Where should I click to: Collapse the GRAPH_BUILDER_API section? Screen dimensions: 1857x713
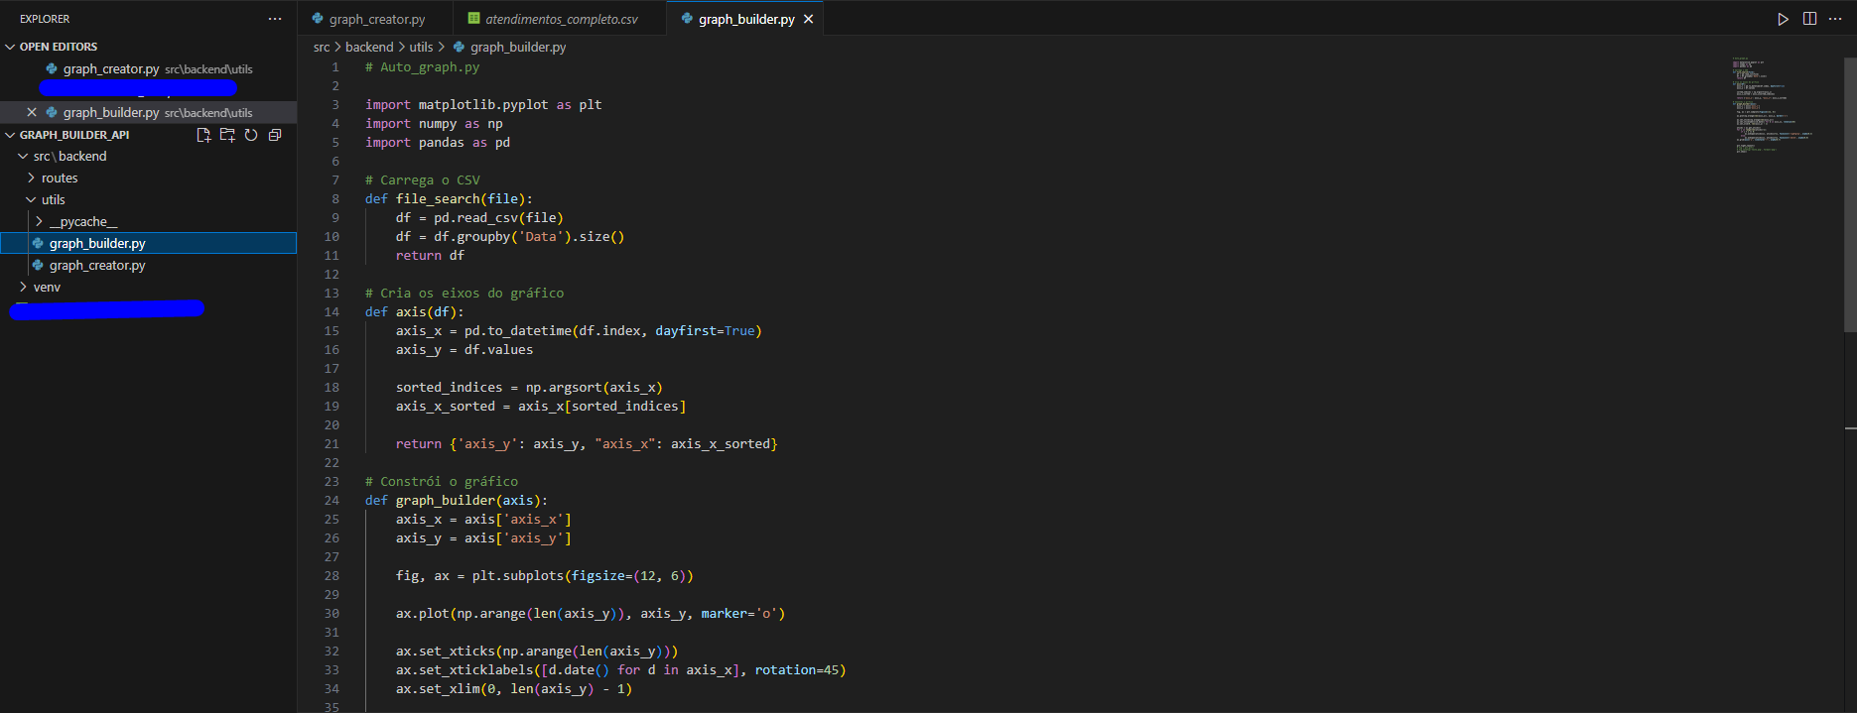pos(11,135)
